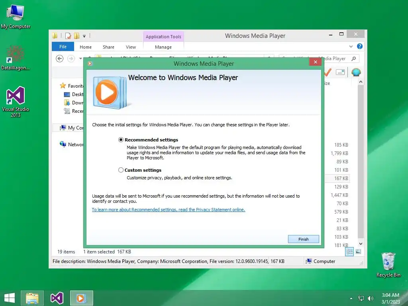Open the Manage ribbon tab
Image resolution: width=408 pixels, height=306 pixels.
(x=163, y=47)
